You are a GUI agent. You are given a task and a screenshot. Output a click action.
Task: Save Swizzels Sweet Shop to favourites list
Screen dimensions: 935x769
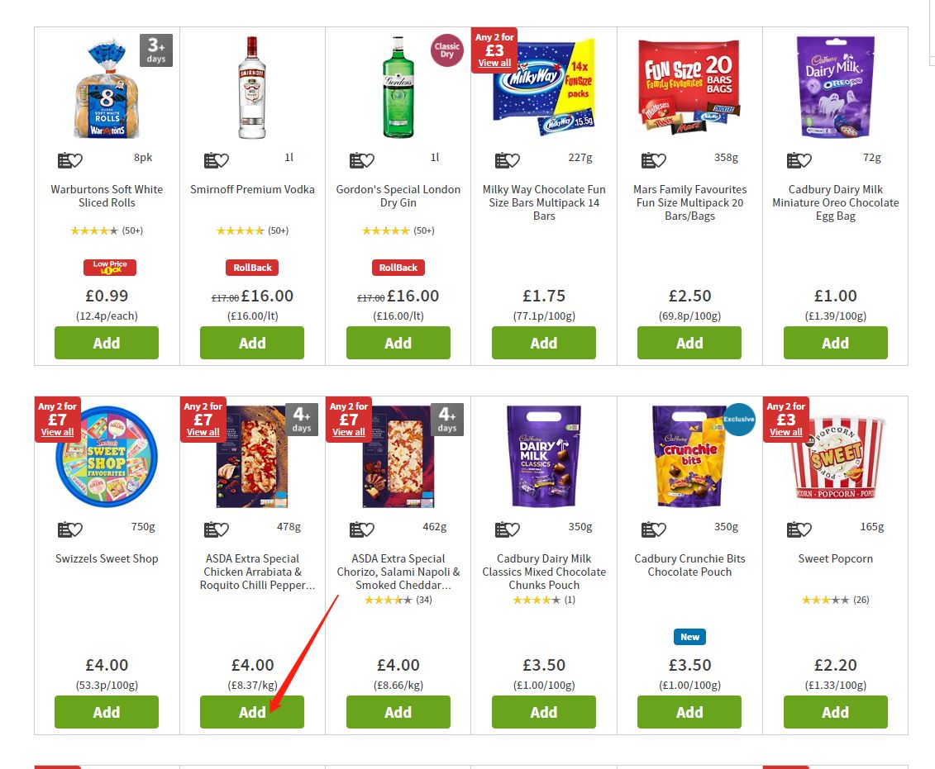point(69,529)
